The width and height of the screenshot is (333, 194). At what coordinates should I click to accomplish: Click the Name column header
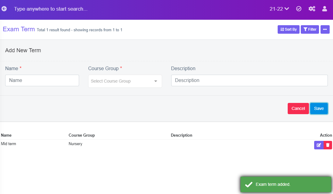tap(6, 135)
